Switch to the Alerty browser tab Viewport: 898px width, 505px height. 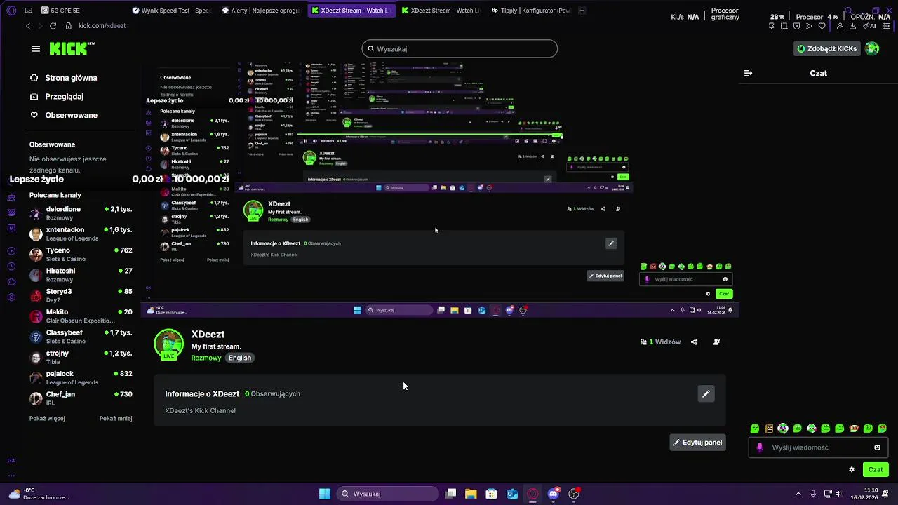click(x=262, y=11)
